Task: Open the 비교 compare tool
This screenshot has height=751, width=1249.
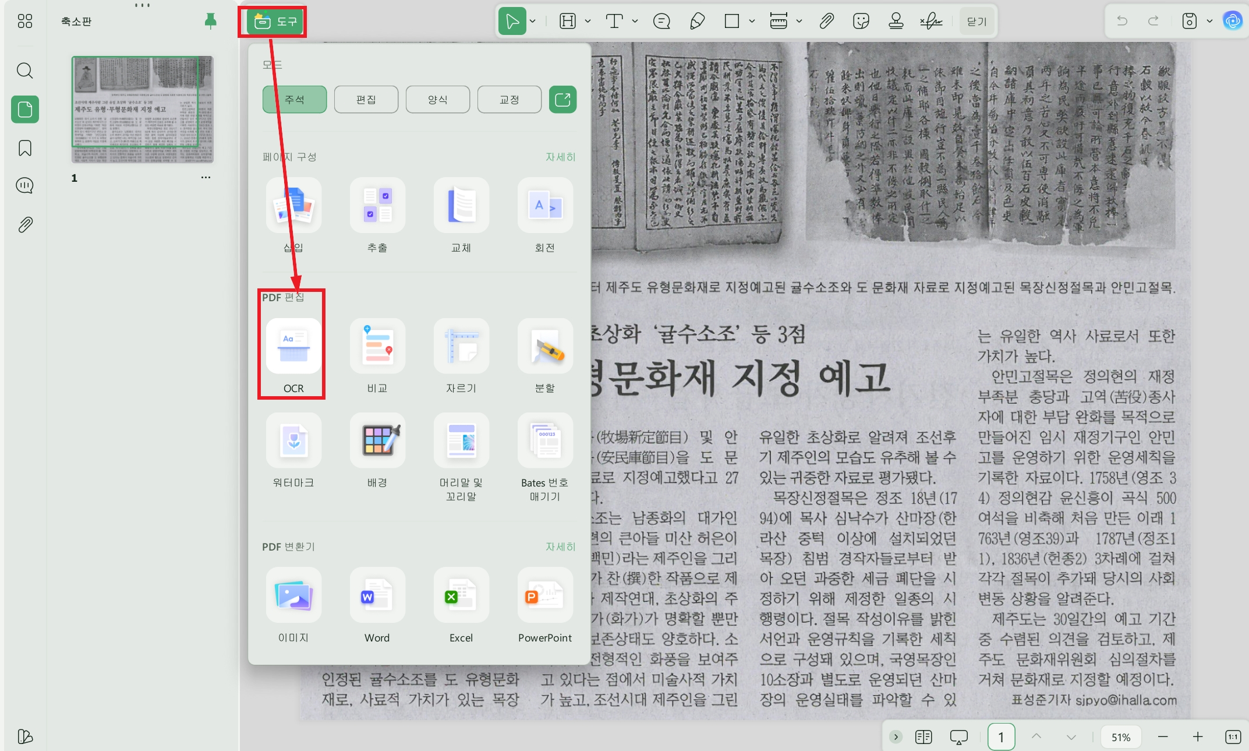Action: click(377, 357)
